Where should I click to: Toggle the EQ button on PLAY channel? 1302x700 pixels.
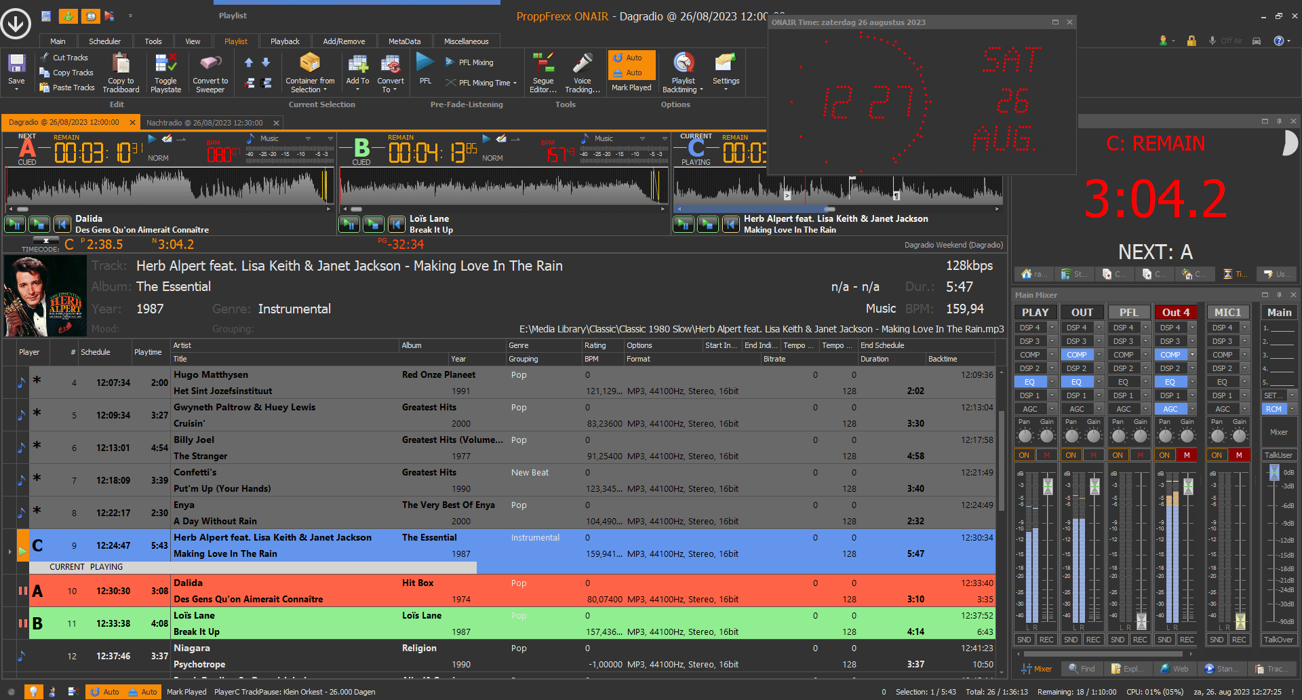(1029, 382)
